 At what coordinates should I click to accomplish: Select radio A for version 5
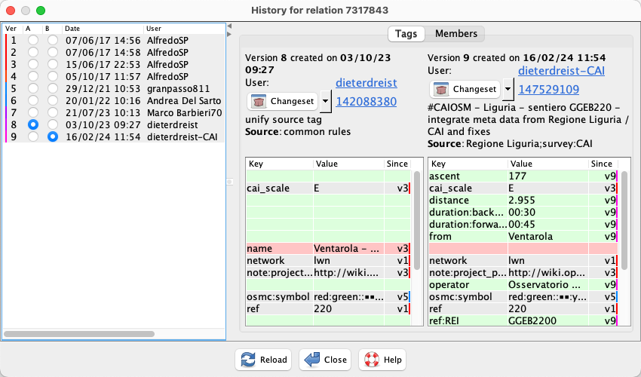click(32, 88)
